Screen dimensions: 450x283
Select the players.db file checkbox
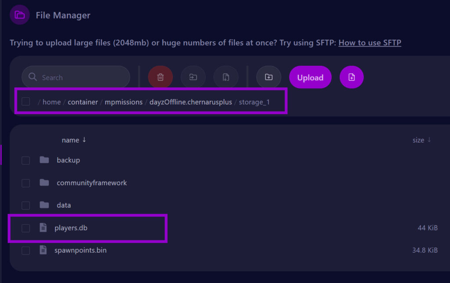point(25,228)
